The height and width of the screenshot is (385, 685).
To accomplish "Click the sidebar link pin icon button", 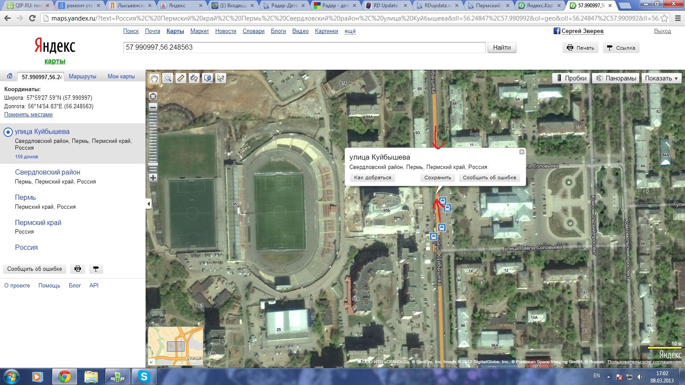I will [96, 269].
